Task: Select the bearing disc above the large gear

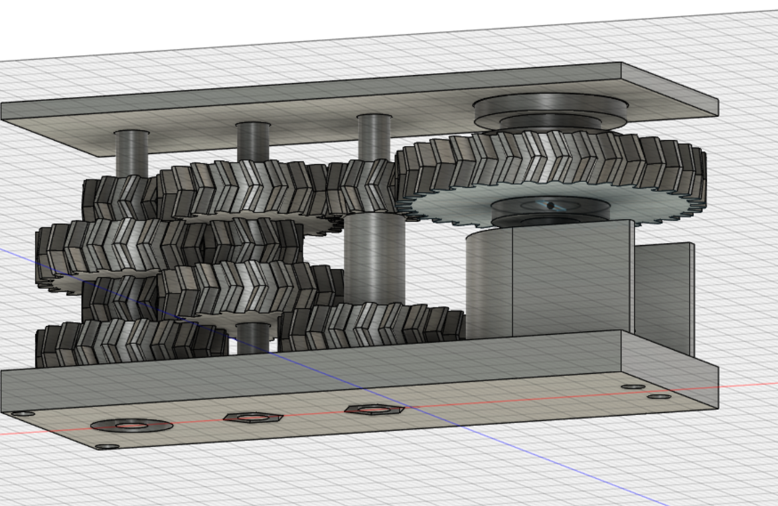Action: [551, 112]
